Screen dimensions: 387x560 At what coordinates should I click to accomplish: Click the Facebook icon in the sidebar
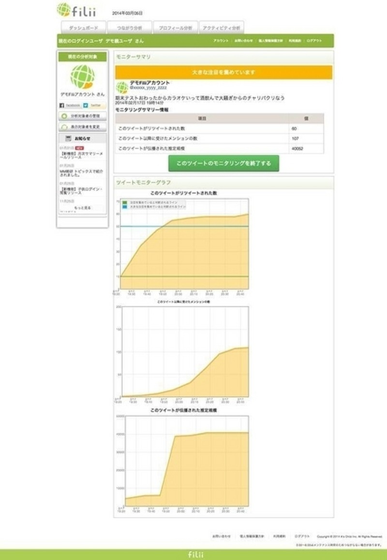click(x=62, y=105)
